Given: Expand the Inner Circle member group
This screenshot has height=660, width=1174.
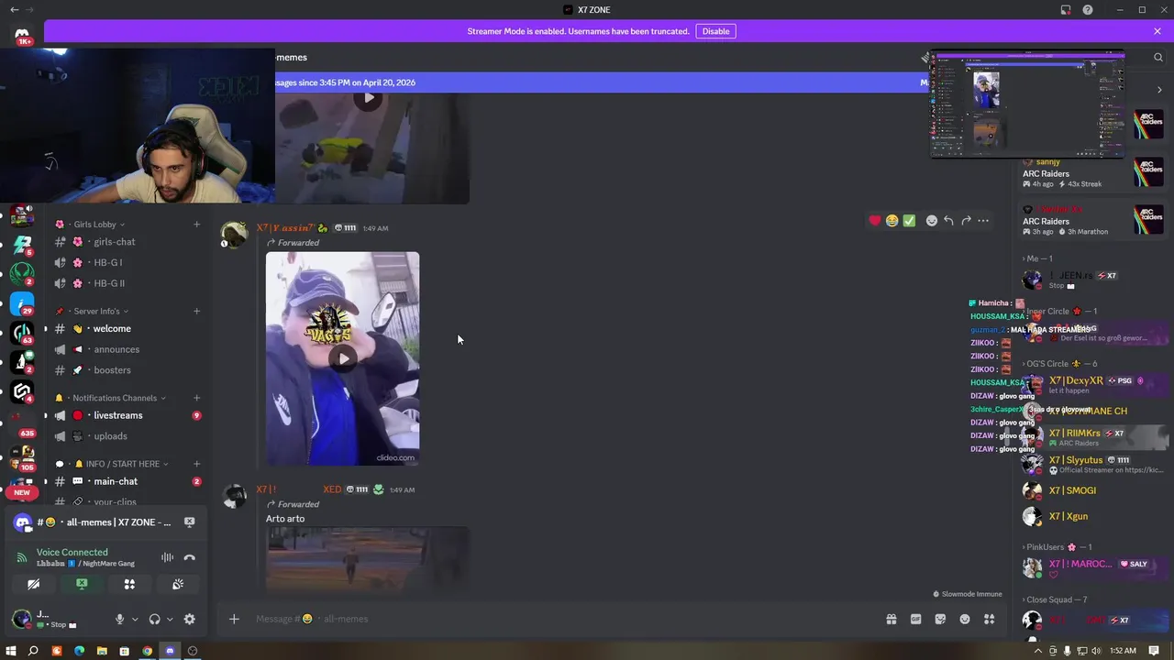Looking at the screenshot, I should coord(1059,312).
